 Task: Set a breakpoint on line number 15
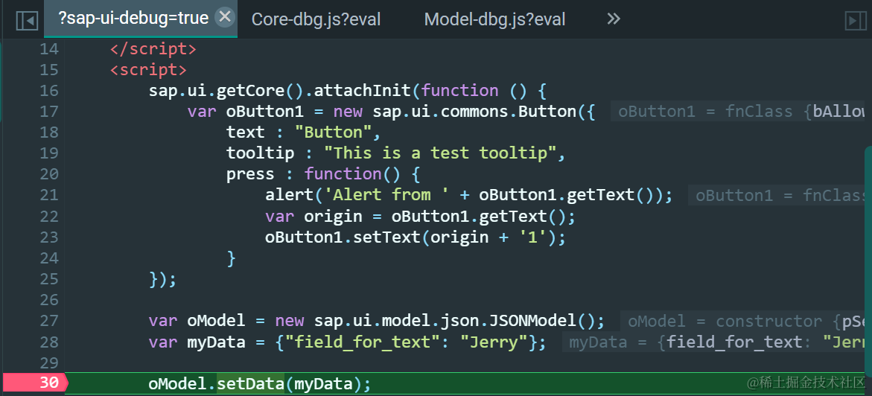49,70
